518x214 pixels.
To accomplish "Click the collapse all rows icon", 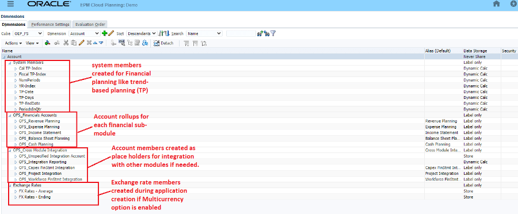I will [x=195, y=43].
